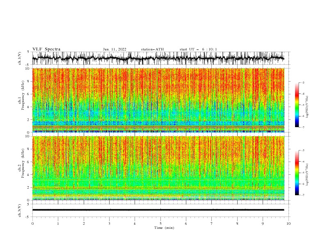325x251 pixels.
Task: Click the ch.2 spectrogram color bar
Action: tap(297, 173)
